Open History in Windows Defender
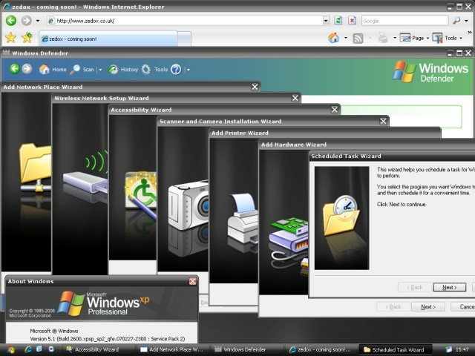This screenshot has height=356, width=475. [x=123, y=69]
